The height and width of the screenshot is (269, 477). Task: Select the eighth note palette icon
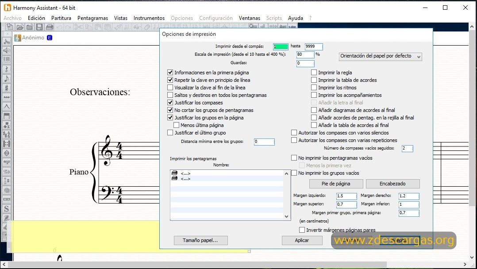point(6,78)
